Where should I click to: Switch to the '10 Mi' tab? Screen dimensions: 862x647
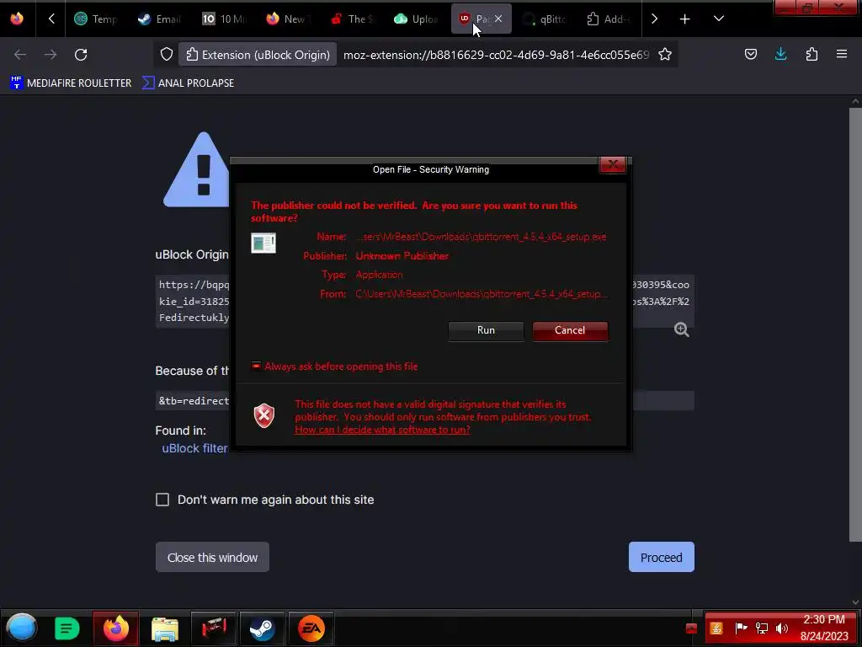tap(224, 19)
